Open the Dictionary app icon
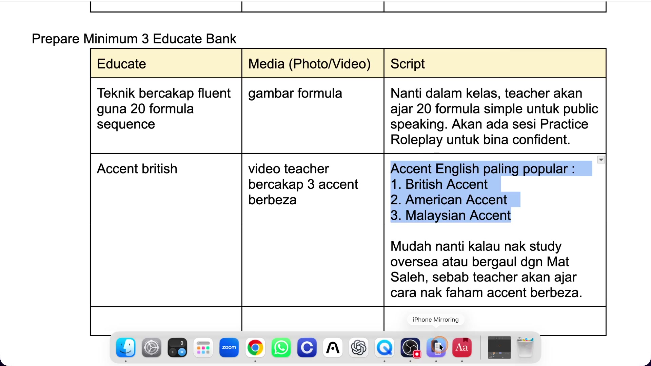The width and height of the screenshot is (651, 366). pyautogui.click(x=462, y=347)
